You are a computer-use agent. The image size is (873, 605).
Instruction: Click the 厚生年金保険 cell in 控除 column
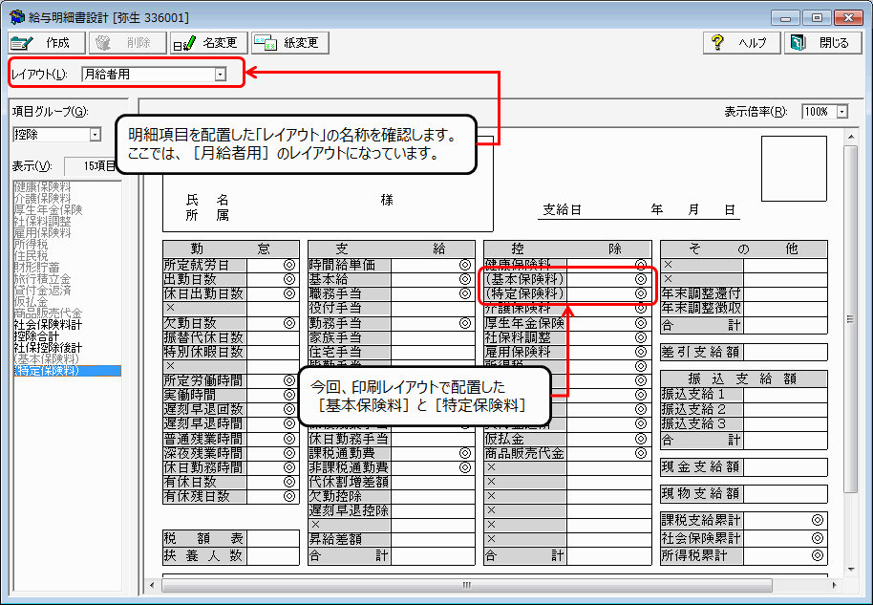(x=525, y=323)
